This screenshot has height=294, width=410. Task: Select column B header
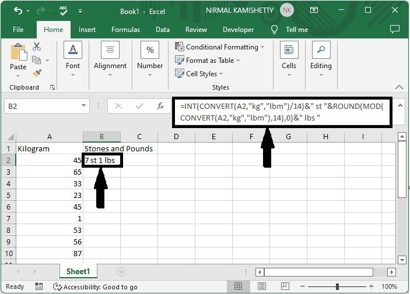pos(101,137)
